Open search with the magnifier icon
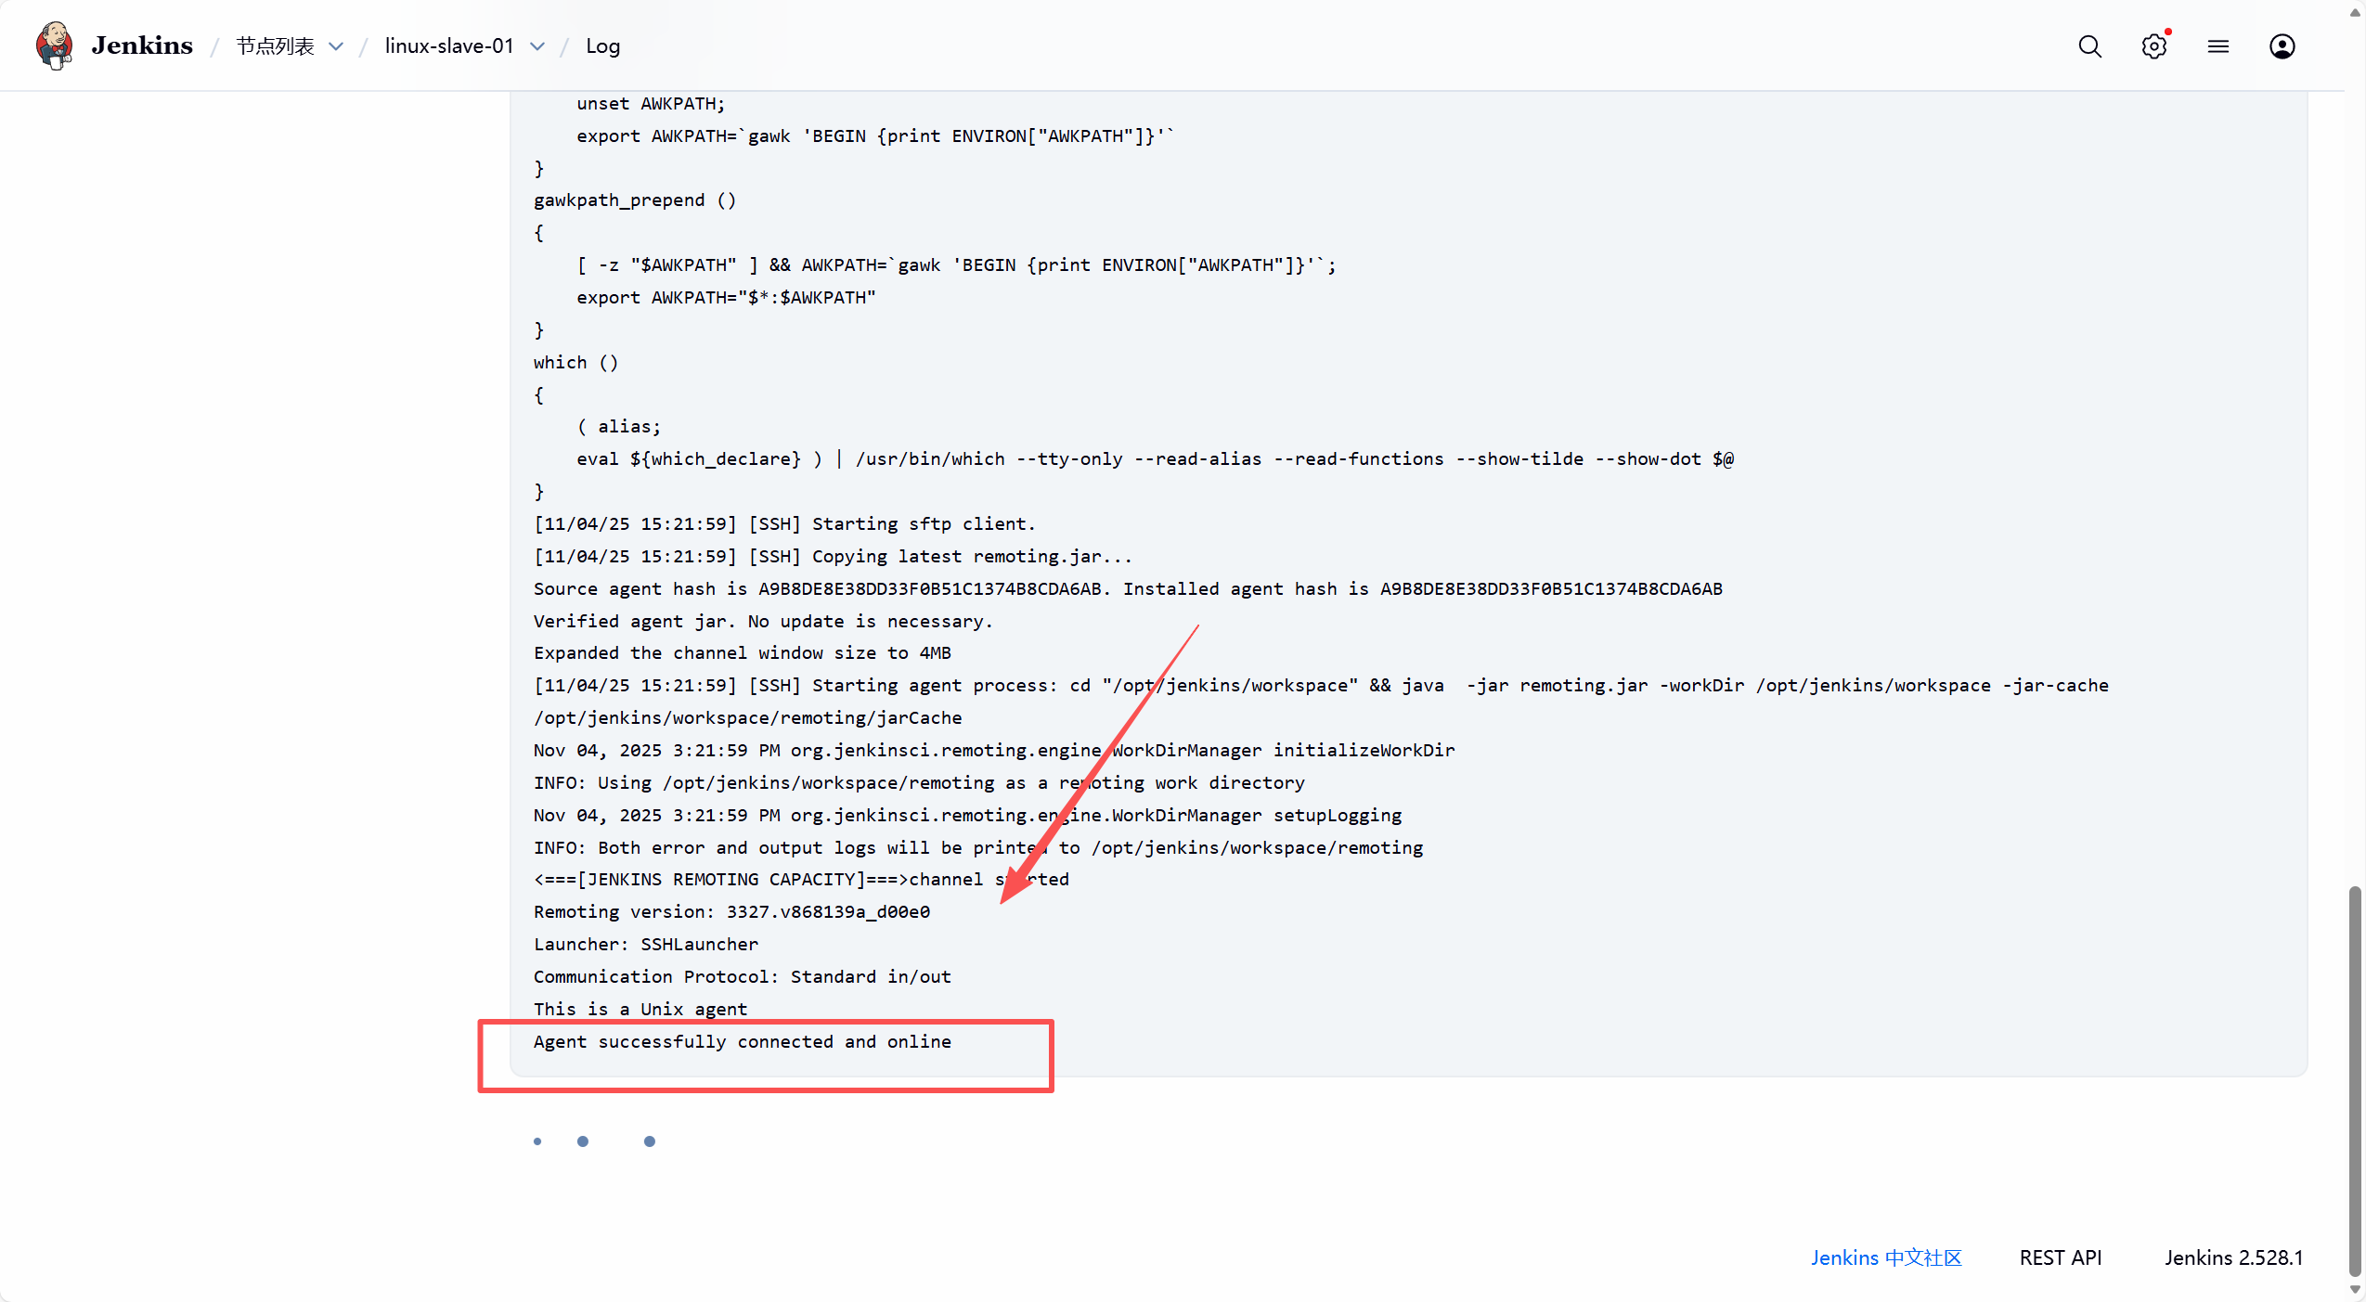This screenshot has height=1302, width=2366. click(2089, 46)
